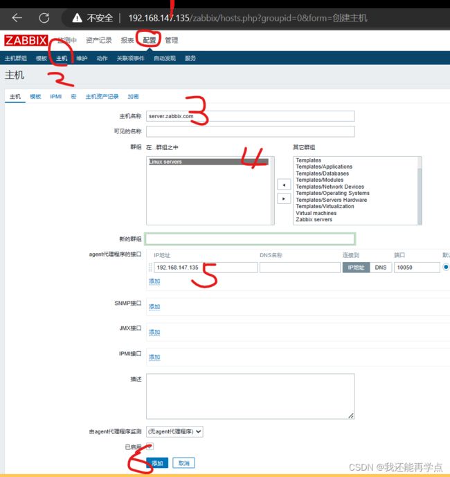Screen dimensions: 450x477
Task: Select Templates/Databases in other groups
Action: tap(323, 174)
